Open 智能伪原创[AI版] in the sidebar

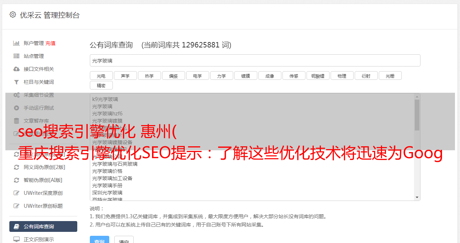tap(43, 180)
